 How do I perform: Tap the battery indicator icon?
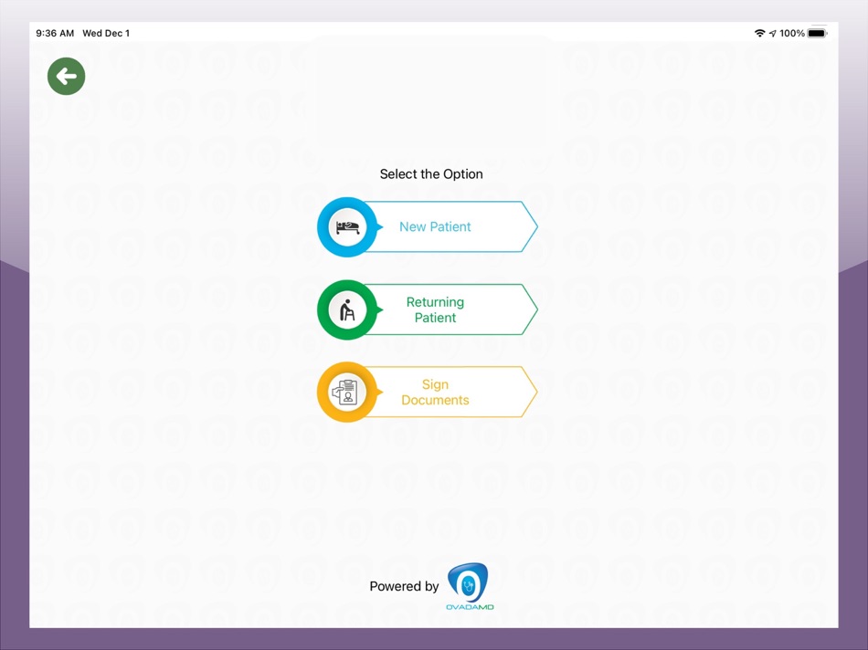817,33
